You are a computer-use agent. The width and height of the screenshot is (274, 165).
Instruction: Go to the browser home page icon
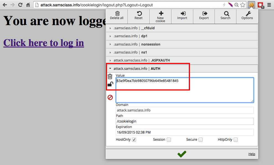pyautogui.click(x=28, y=5)
